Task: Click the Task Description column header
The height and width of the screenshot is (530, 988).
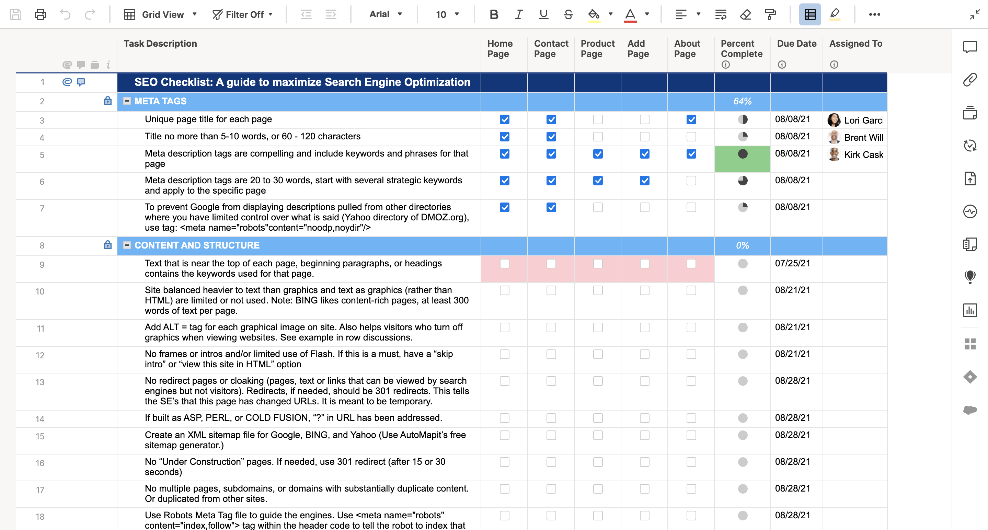Action: click(x=160, y=44)
